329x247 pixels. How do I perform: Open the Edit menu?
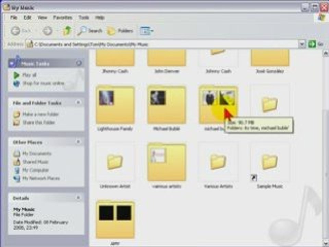click(x=27, y=17)
